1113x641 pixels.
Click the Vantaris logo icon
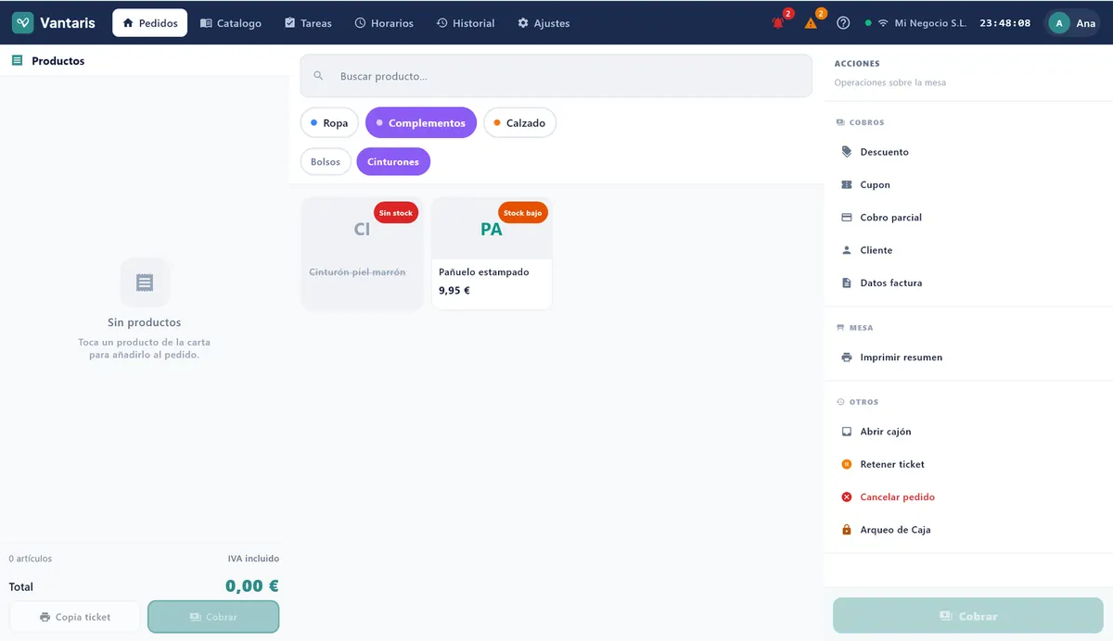[23, 23]
